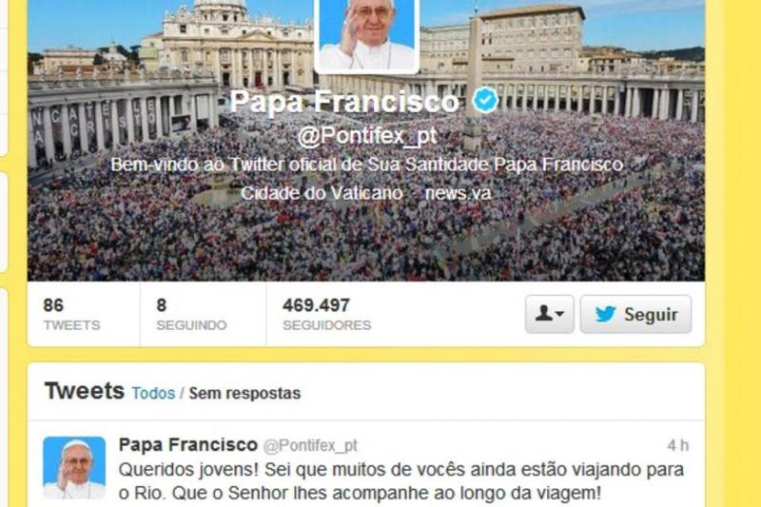Screen dimensions: 761x507
Task: View the 86 Tweets count
Action: point(72,315)
